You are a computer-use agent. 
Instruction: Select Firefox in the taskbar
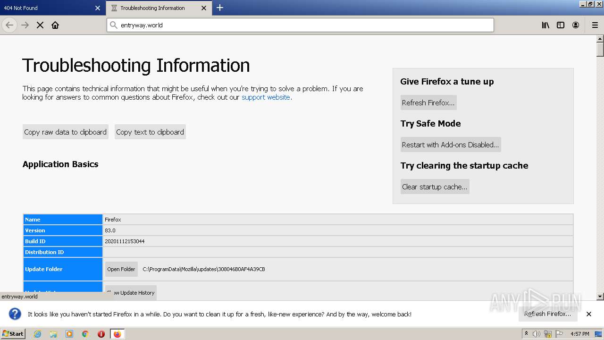tap(117, 334)
